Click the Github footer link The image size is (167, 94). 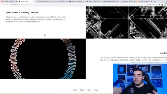pyautogui.click(x=75, y=90)
